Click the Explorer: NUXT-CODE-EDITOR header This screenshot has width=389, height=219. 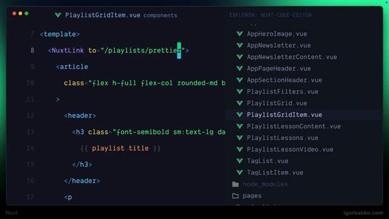point(270,15)
